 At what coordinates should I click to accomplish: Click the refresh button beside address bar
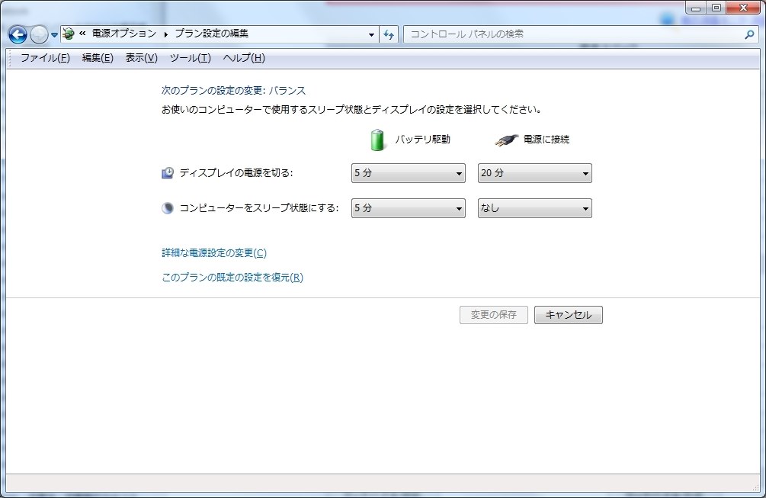pyautogui.click(x=389, y=34)
